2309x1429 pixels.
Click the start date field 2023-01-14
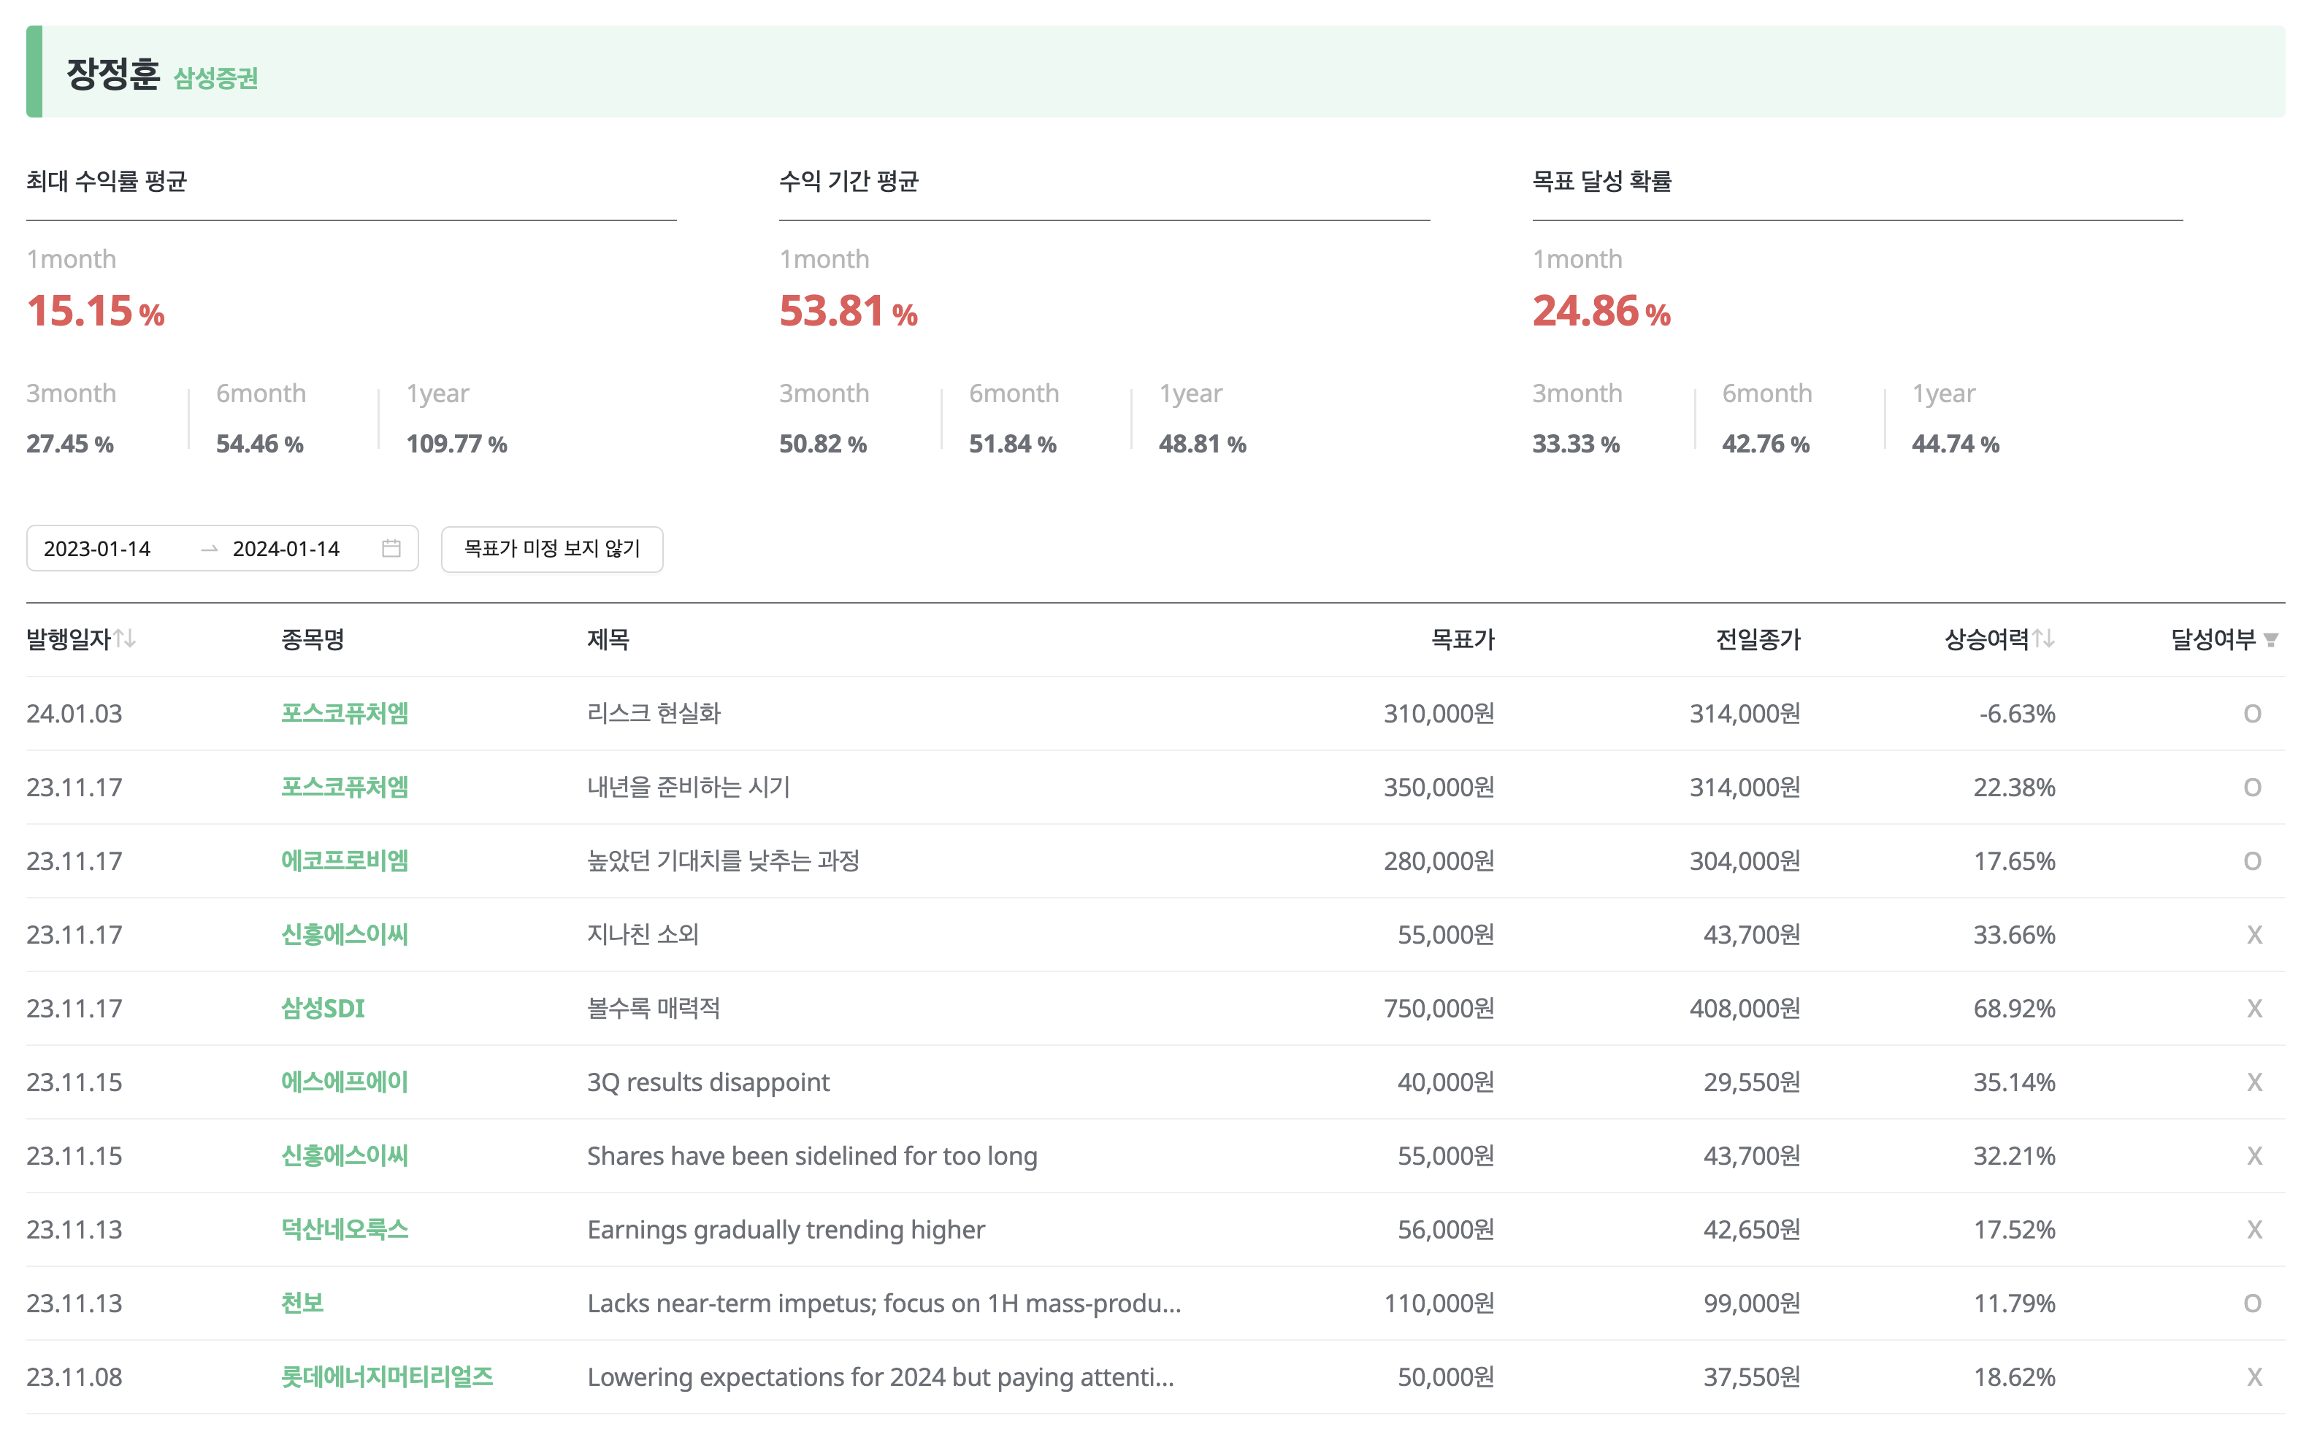click(x=97, y=549)
